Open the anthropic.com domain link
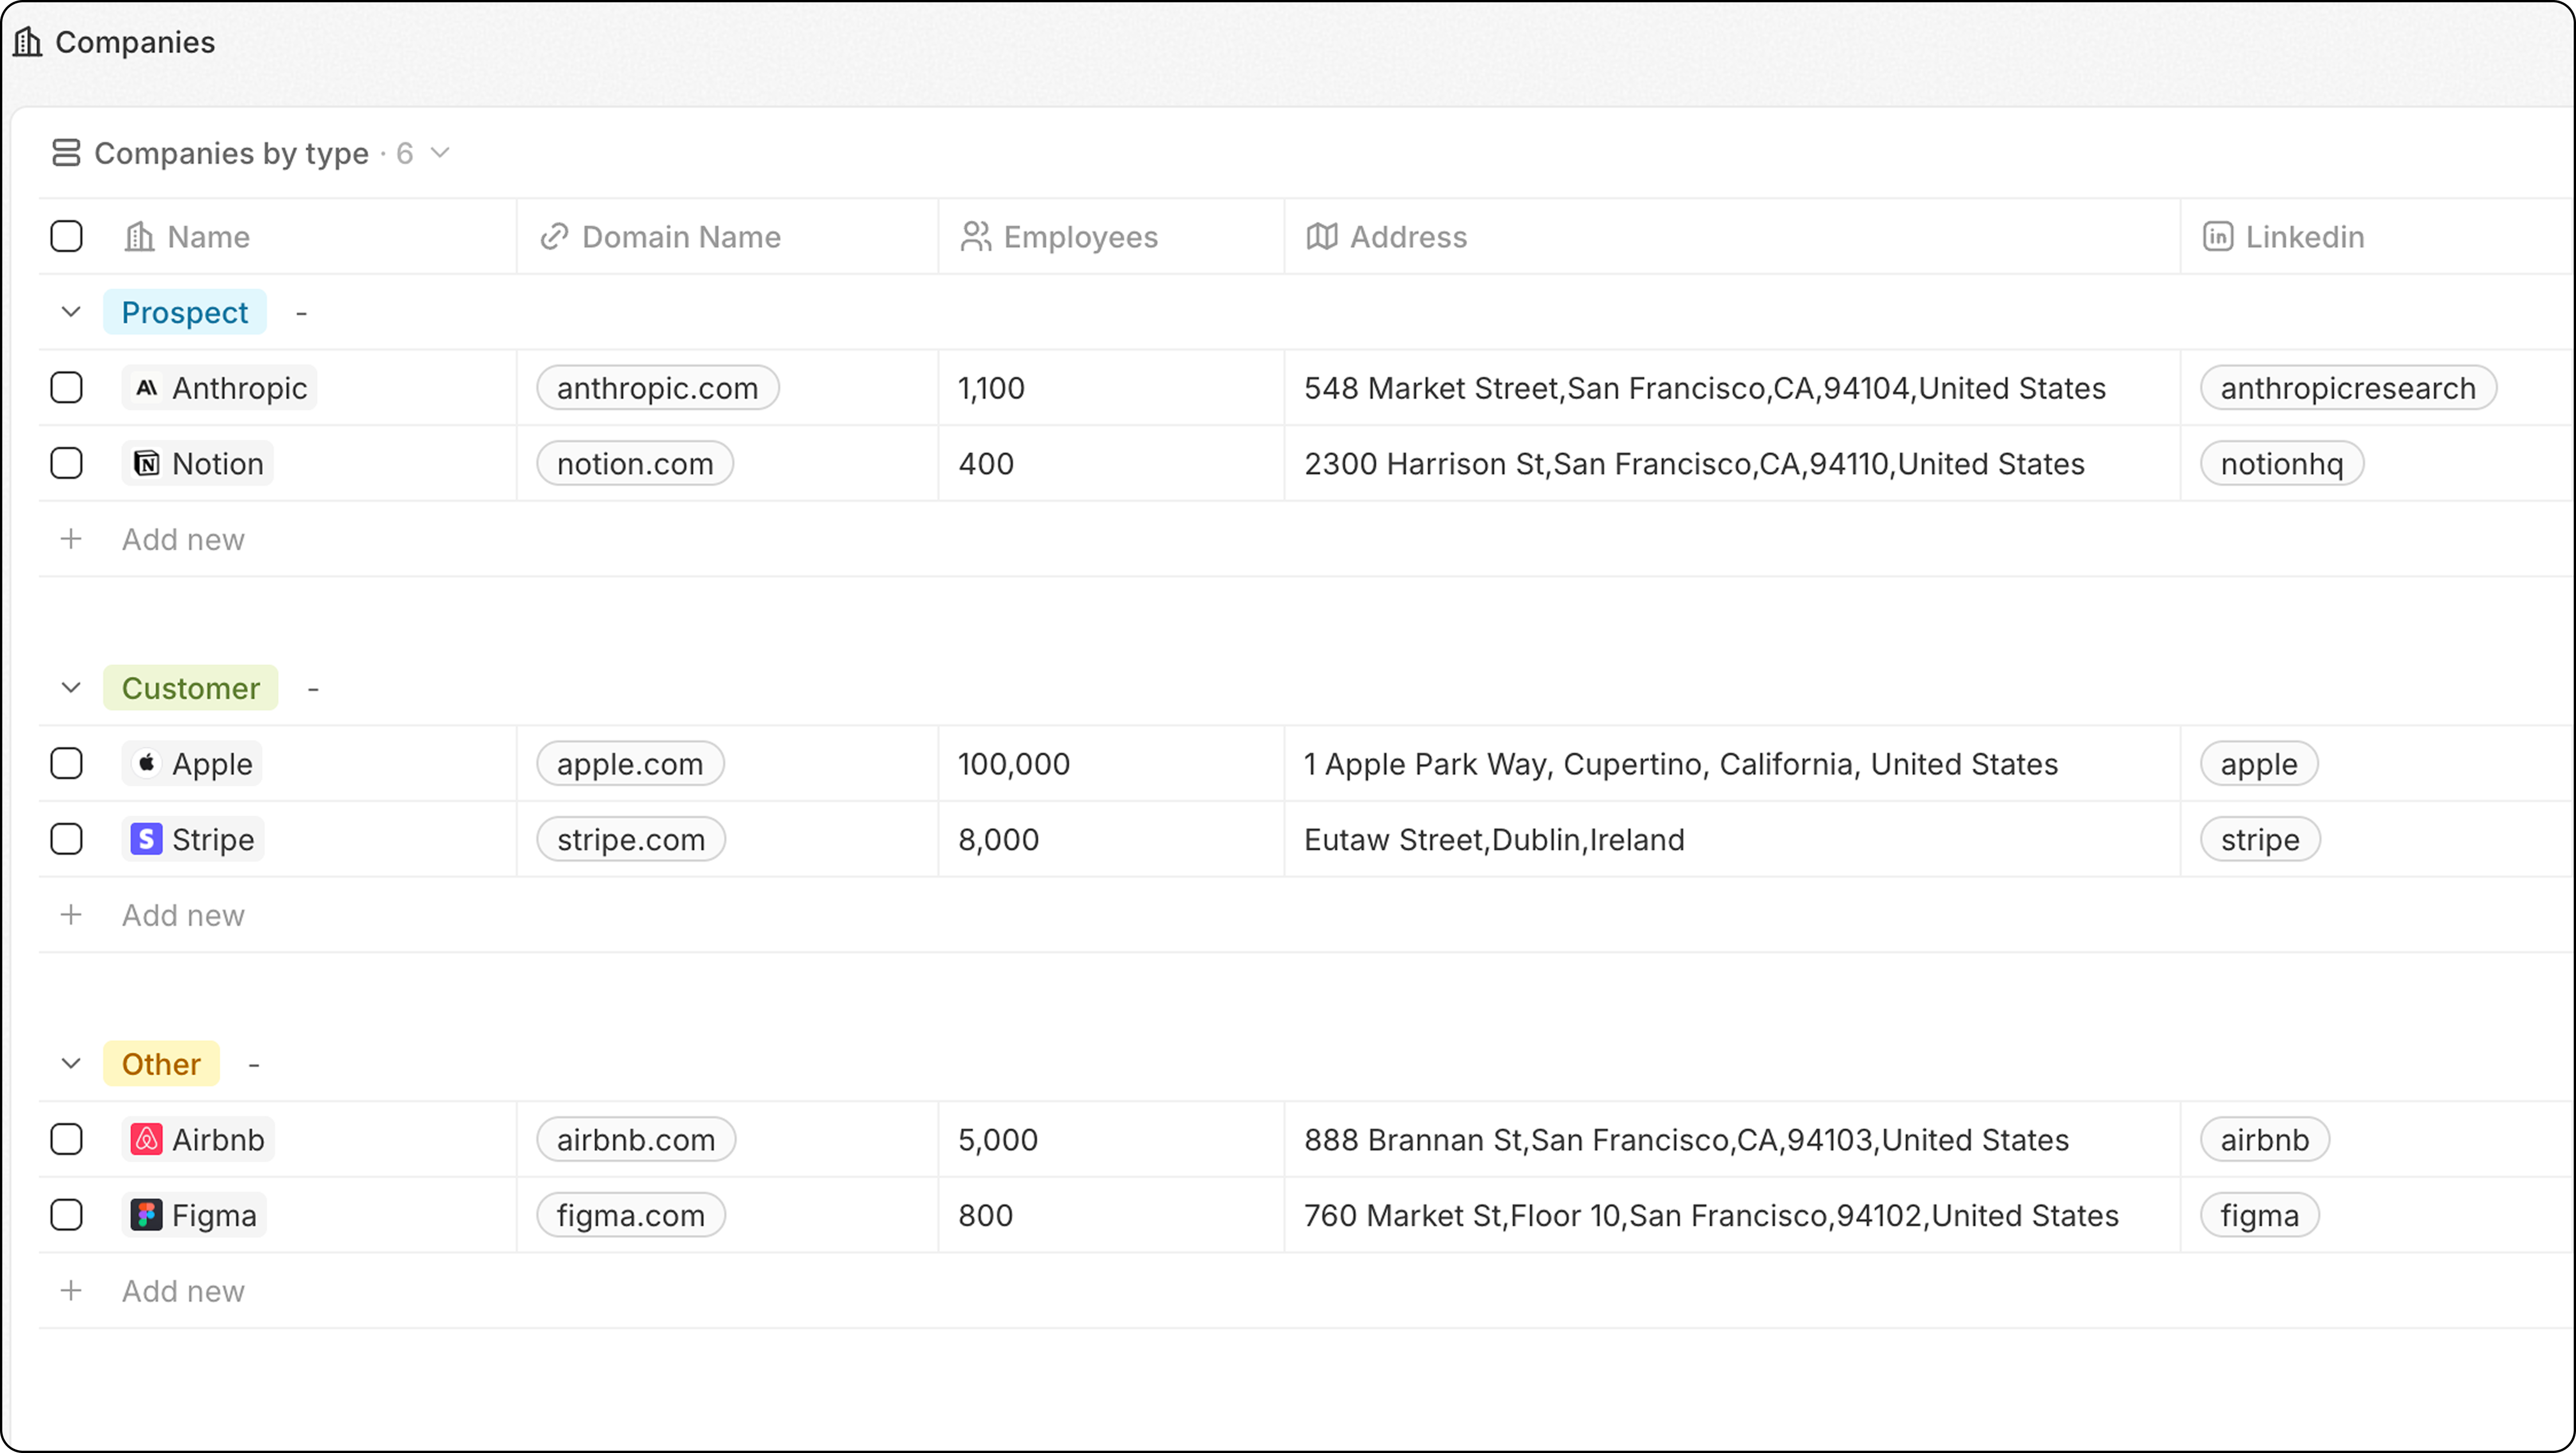This screenshot has width=2576, height=1453. pyautogui.click(x=657, y=388)
